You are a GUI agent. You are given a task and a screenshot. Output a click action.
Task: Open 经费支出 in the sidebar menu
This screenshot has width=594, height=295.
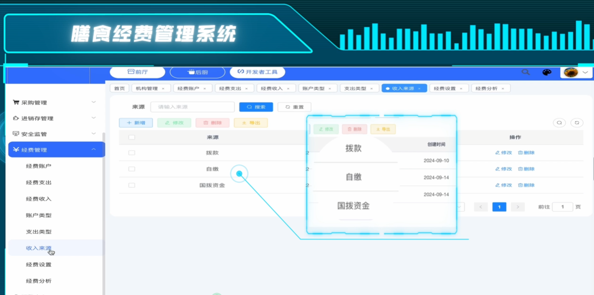[x=39, y=183]
